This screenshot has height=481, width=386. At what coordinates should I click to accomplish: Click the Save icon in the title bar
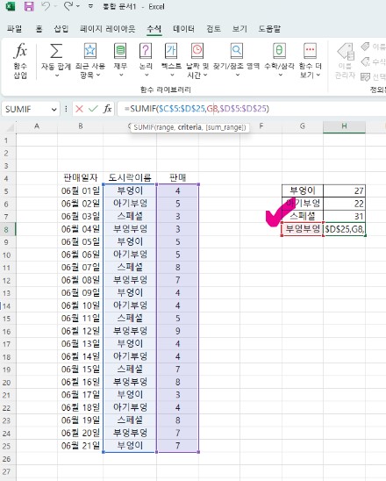[29, 6]
